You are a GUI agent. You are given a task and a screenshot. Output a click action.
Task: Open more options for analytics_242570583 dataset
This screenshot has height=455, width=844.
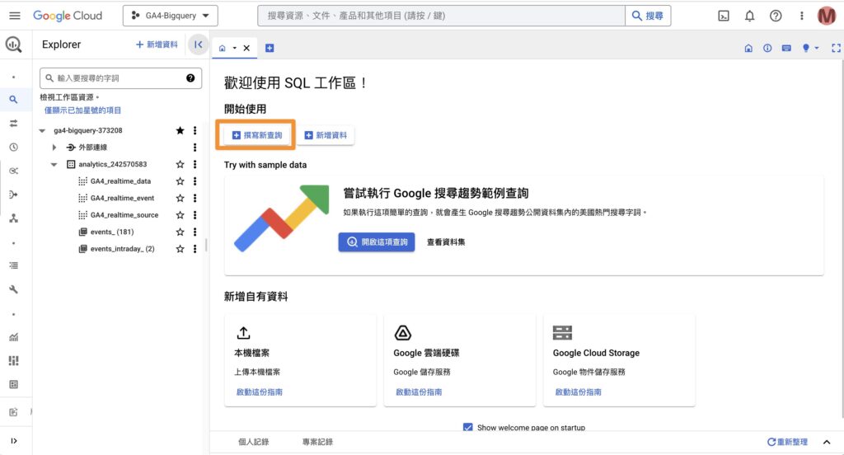pyautogui.click(x=195, y=164)
